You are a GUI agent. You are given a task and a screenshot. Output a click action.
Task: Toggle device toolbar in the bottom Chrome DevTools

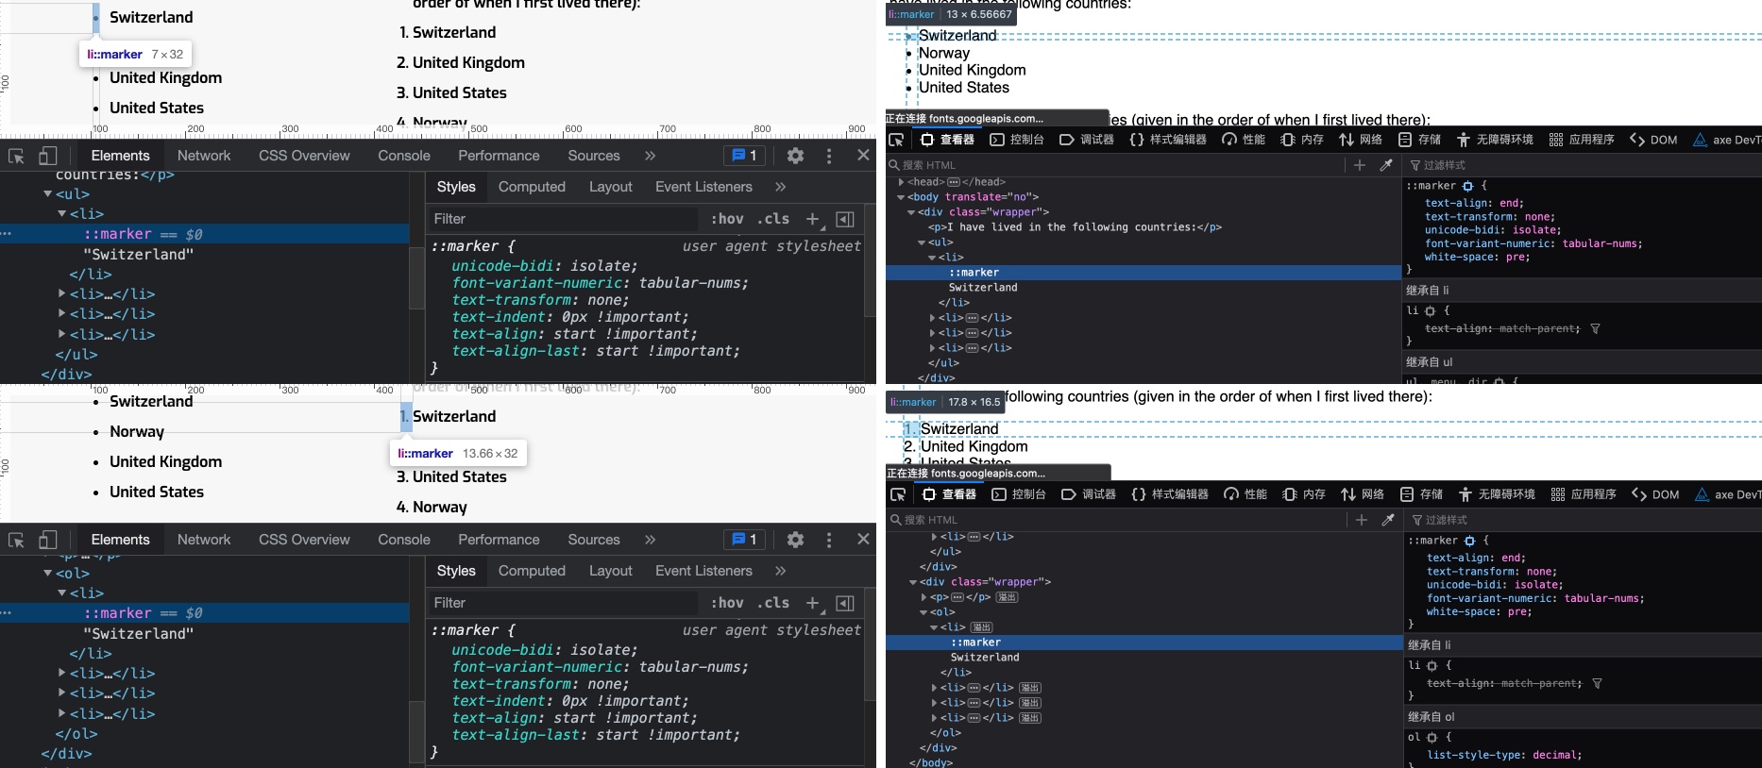(47, 540)
